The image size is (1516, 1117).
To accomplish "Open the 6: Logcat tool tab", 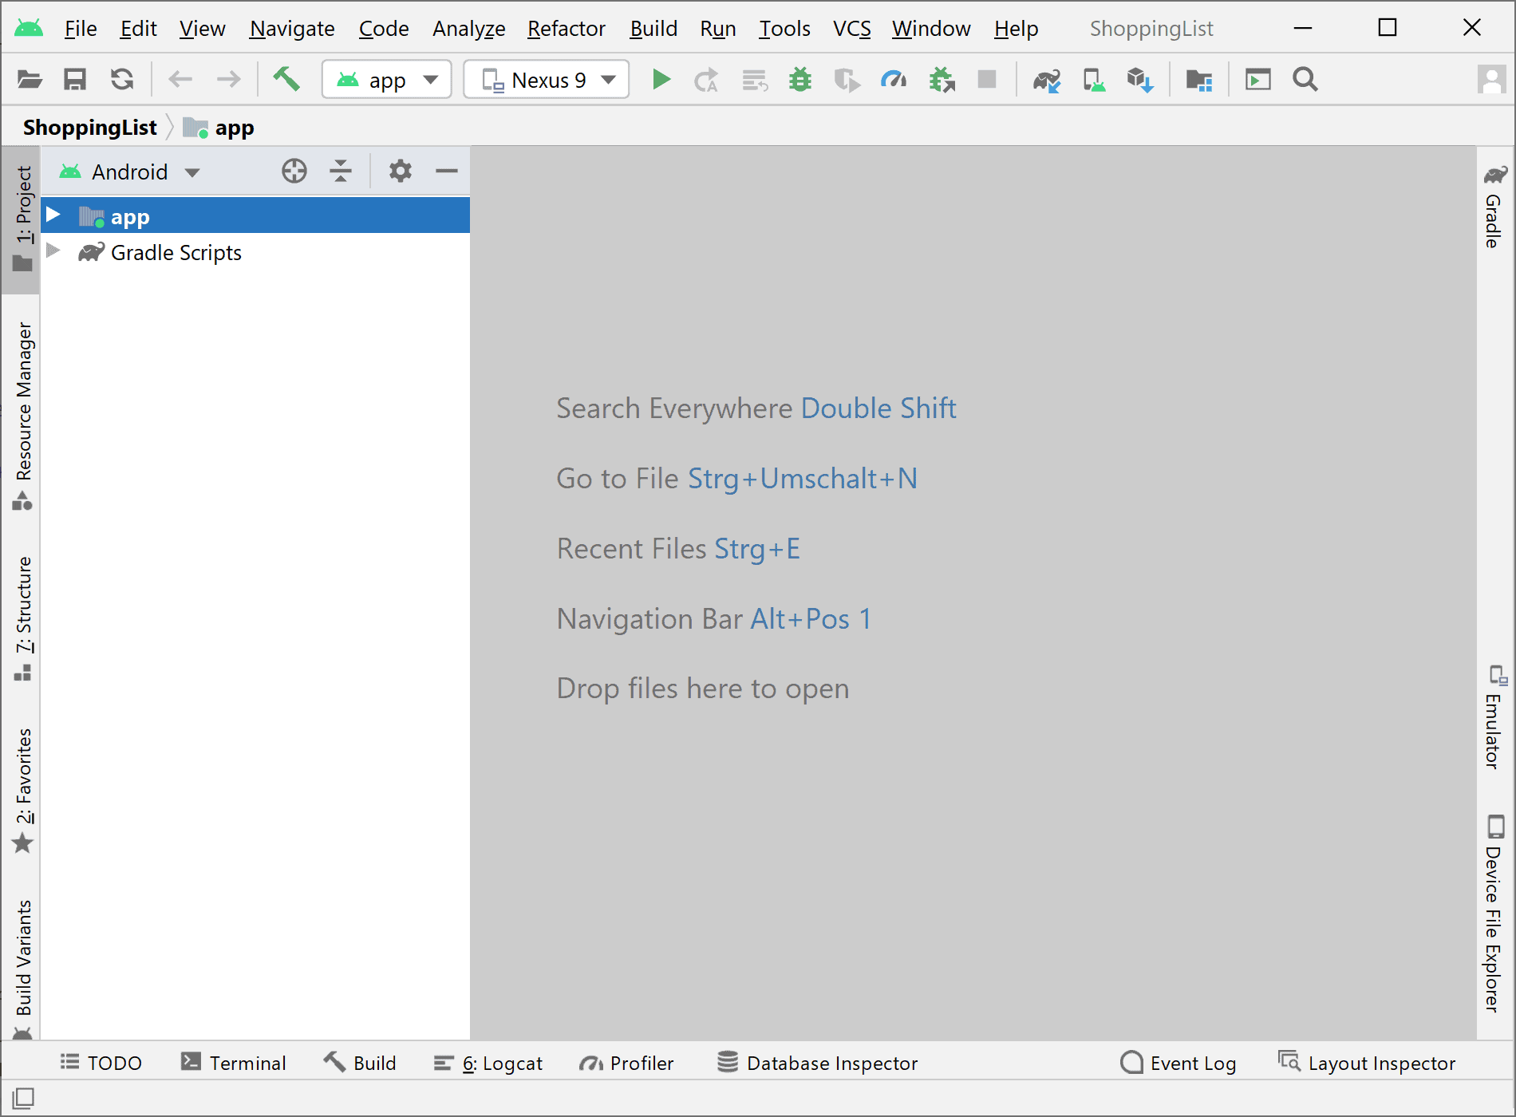I will pos(488,1063).
